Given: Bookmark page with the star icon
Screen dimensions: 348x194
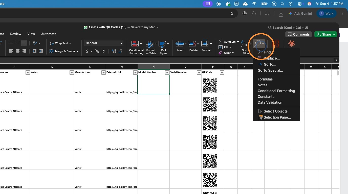Looking at the screenshot, I should (232, 13).
